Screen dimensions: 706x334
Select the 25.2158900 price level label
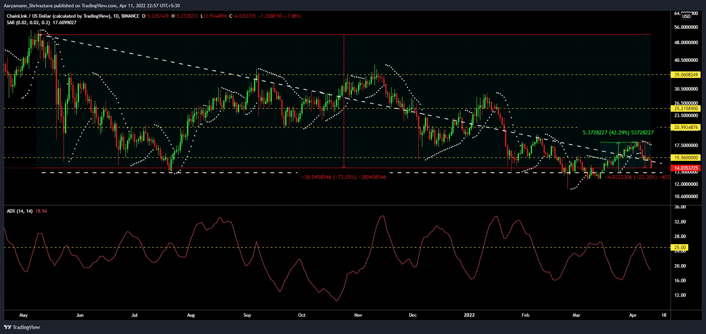[686, 109]
